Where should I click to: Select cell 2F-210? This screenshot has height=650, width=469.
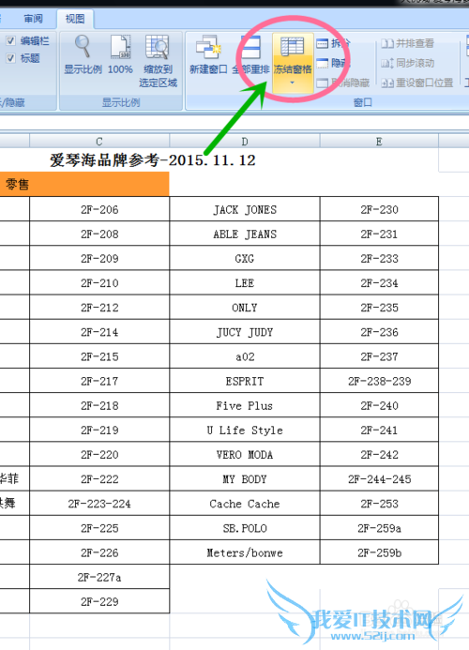coord(99,282)
